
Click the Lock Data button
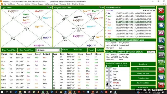[x=143, y=64]
